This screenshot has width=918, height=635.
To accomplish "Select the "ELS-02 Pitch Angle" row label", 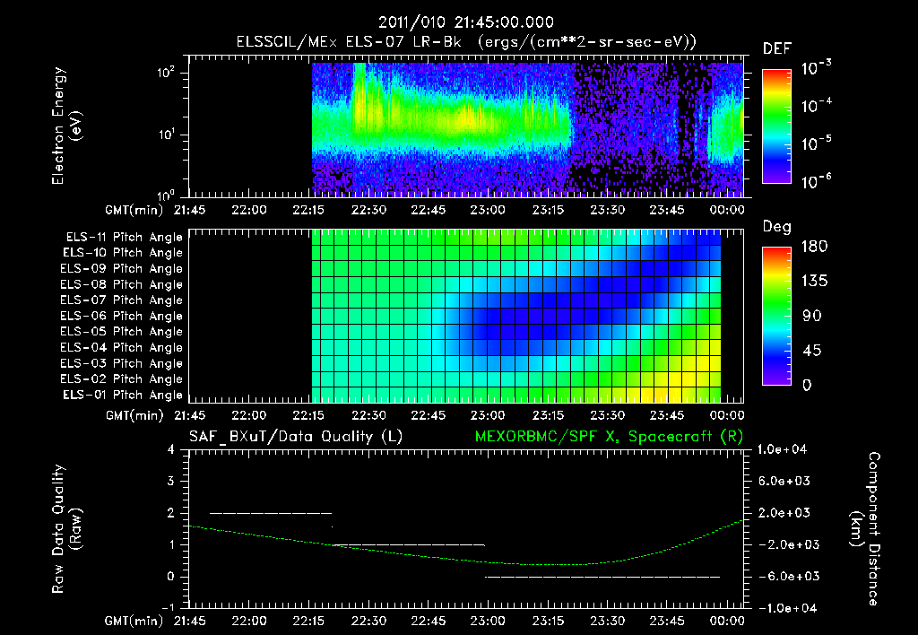I will click(122, 379).
